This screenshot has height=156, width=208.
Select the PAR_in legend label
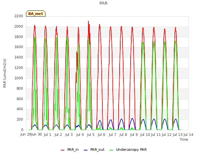pyautogui.click(x=73, y=149)
